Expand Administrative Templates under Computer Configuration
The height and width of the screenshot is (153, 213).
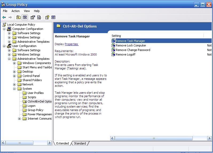coord(9,42)
